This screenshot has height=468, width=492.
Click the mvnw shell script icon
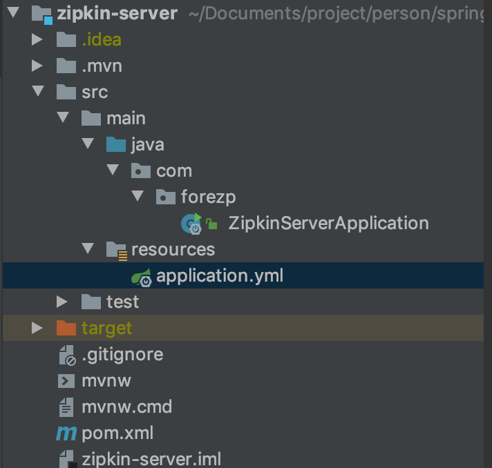(66, 381)
